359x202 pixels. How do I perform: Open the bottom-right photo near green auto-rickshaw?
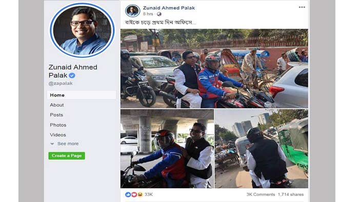262,149
